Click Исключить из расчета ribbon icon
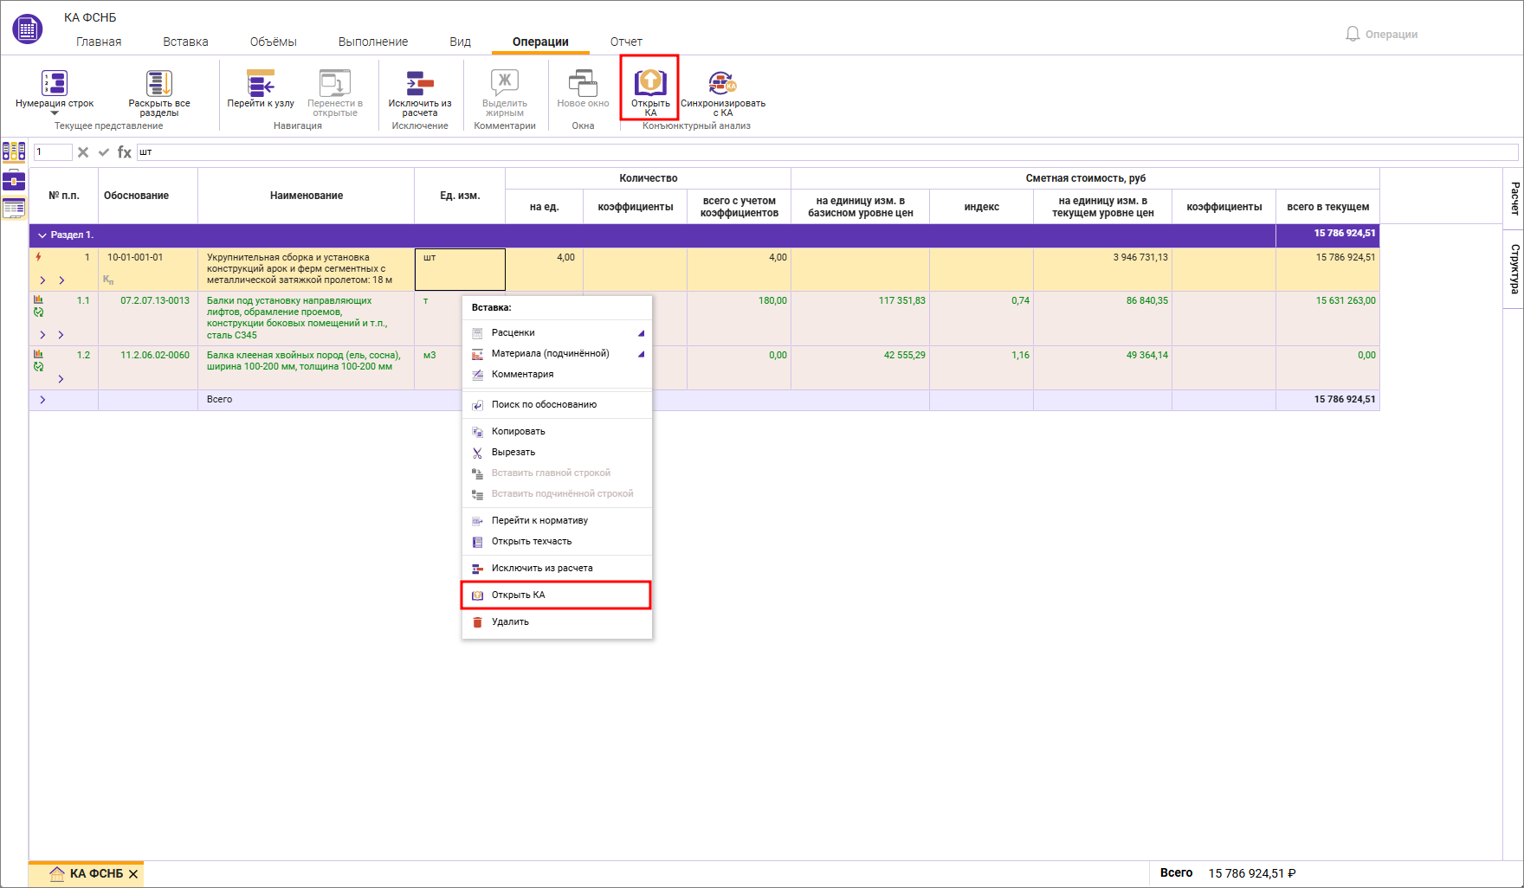The height and width of the screenshot is (888, 1524). click(x=420, y=83)
